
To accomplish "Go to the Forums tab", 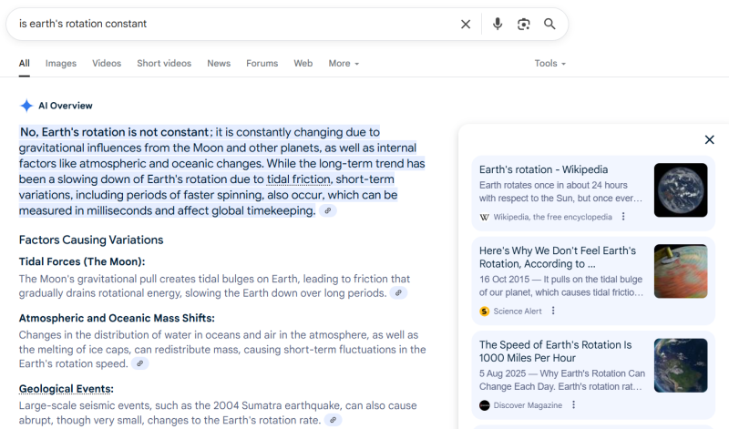I will 262,64.
